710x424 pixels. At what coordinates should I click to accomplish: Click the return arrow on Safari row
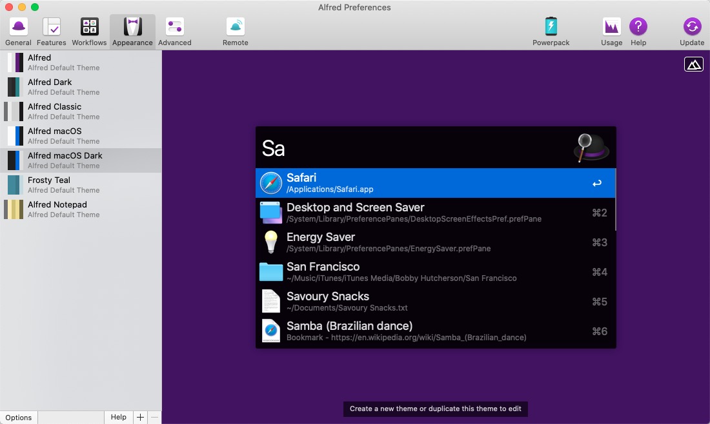[597, 183]
